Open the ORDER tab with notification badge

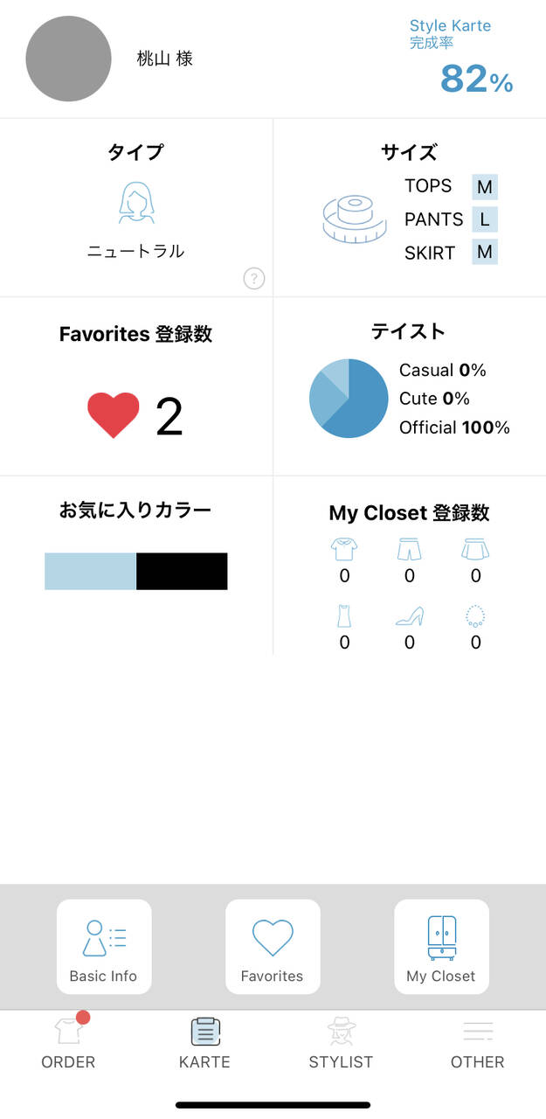click(68, 1042)
